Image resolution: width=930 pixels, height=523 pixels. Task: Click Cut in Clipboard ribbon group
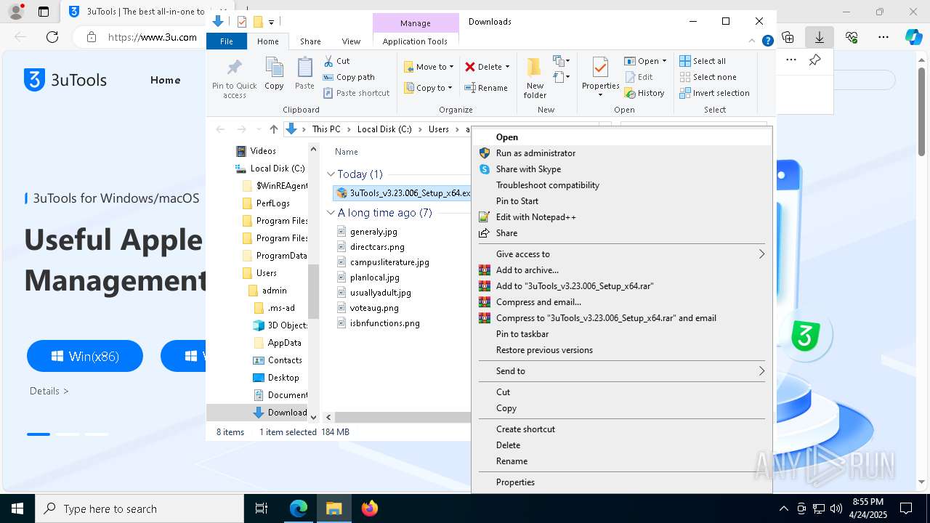coord(336,61)
